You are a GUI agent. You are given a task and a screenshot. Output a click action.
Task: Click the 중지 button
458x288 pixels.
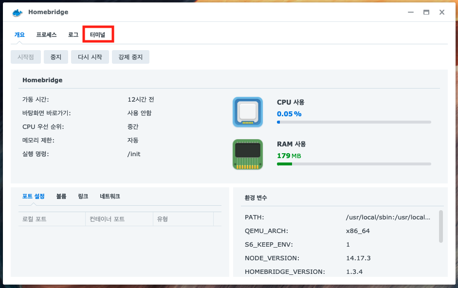[56, 57]
